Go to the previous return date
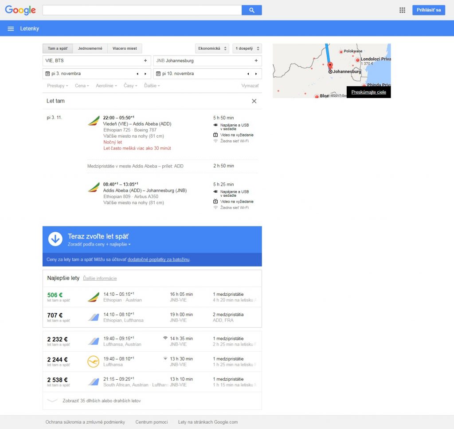 point(248,74)
